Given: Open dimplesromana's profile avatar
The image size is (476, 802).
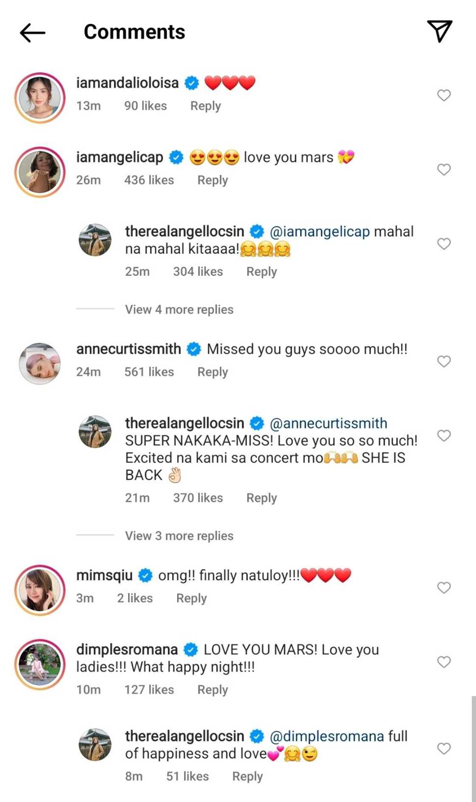Looking at the screenshot, I should point(40,664).
